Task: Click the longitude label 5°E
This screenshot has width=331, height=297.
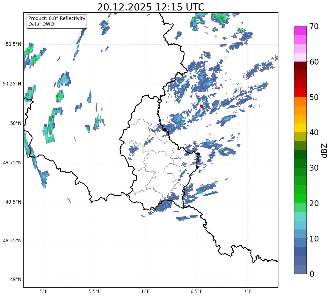Action: click(44, 292)
